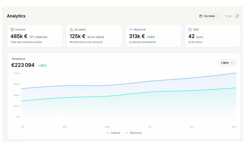This screenshot has height=145, width=247.
Task: Click the déc. marker on chart axis
Action: click(234, 127)
